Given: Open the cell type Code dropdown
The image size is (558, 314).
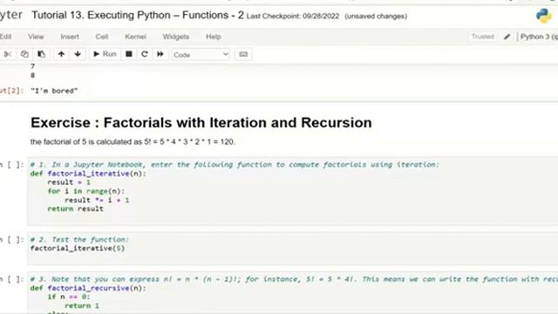Looking at the screenshot, I should [x=201, y=55].
